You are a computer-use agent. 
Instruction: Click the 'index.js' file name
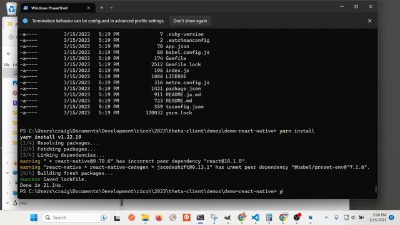(177, 71)
